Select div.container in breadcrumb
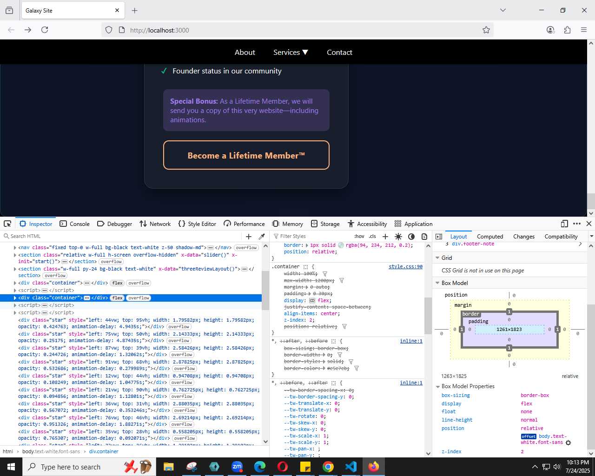595x476 pixels. pos(104,451)
